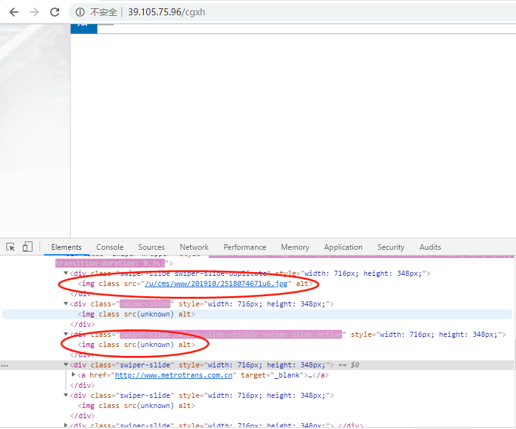Viewport: 516px width, 429px height.
Task: Collapse the swiper-slide-active div node
Action: tap(66, 334)
